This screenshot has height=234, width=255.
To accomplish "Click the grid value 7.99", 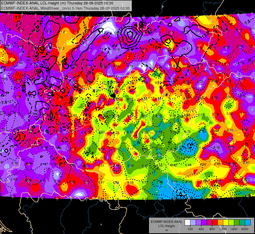I will tap(173, 132).
